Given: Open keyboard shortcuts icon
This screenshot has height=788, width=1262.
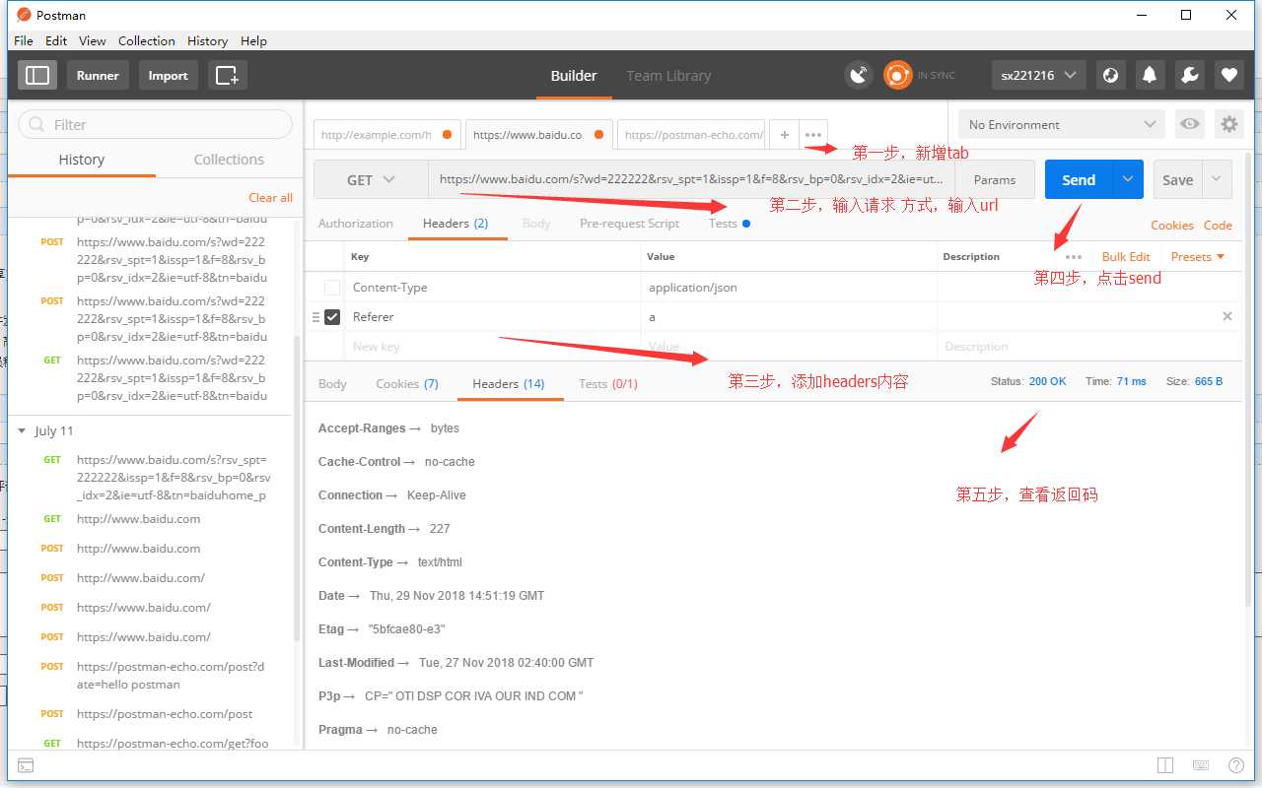Looking at the screenshot, I should point(1201,765).
